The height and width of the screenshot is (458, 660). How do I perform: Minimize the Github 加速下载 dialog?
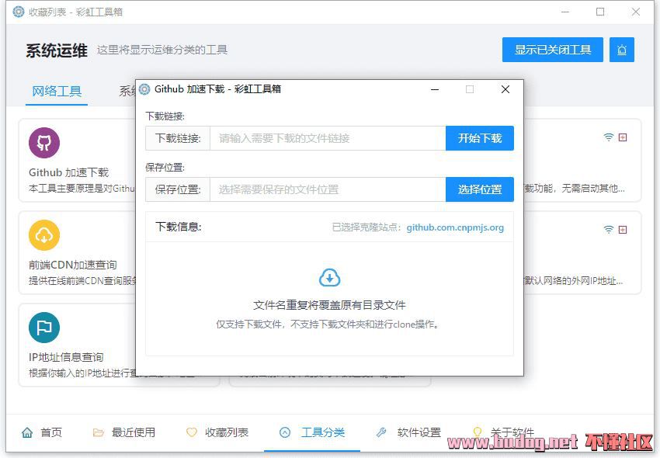[x=435, y=89]
